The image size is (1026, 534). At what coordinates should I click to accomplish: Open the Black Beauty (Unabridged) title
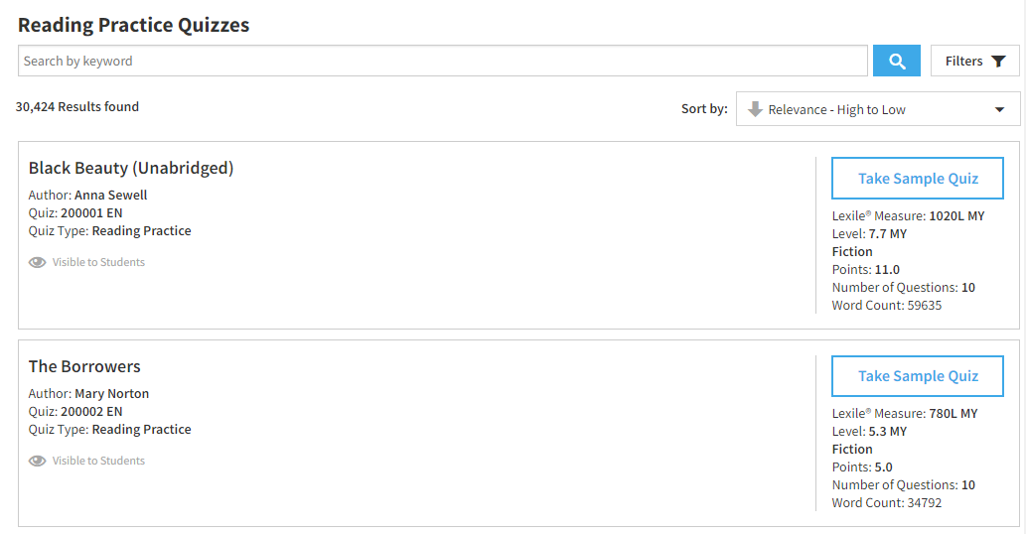click(x=131, y=168)
